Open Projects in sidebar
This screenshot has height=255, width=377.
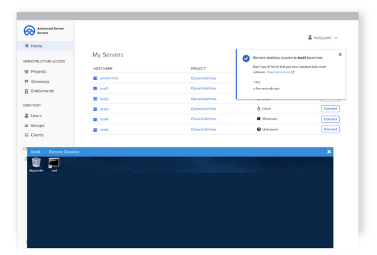click(38, 72)
